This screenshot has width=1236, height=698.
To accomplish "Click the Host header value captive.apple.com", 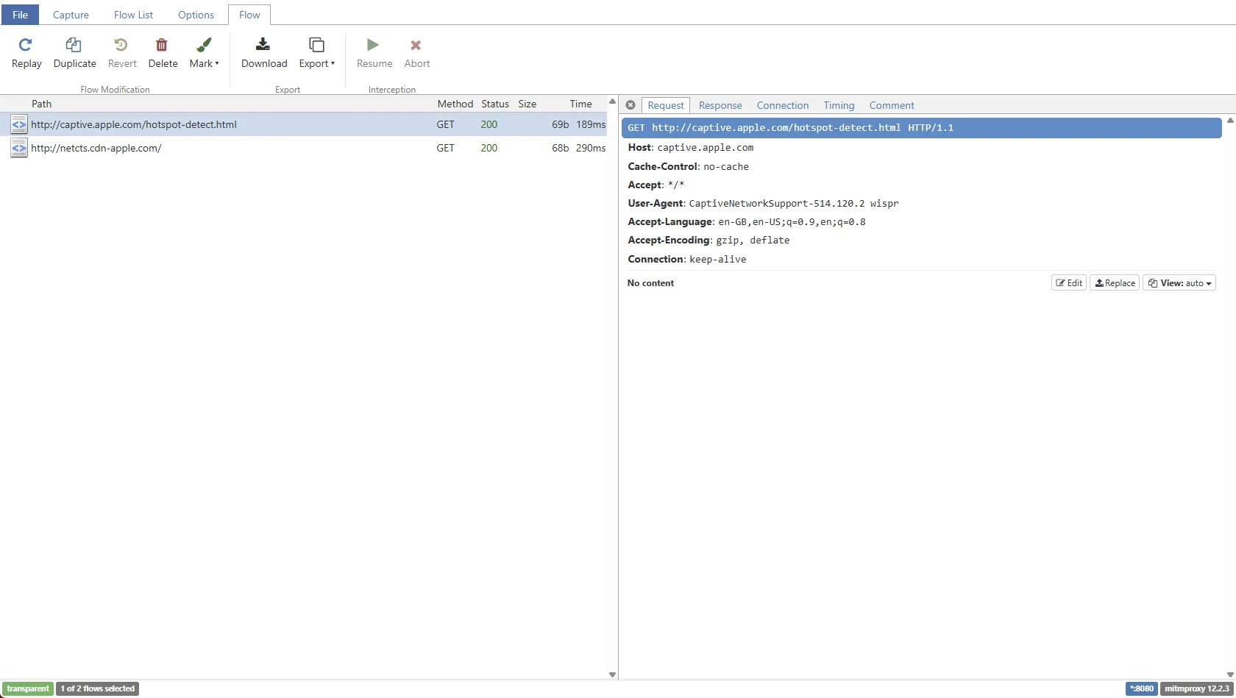I will (706, 148).
